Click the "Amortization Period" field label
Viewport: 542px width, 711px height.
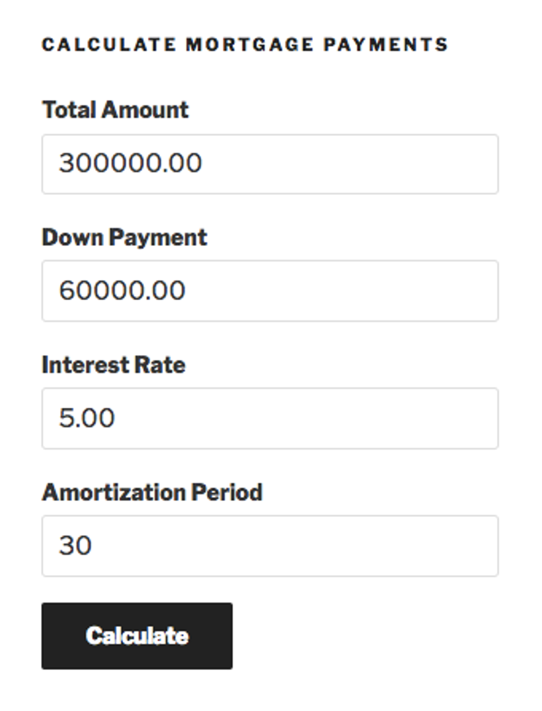pyautogui.click(x=152, y=492)
